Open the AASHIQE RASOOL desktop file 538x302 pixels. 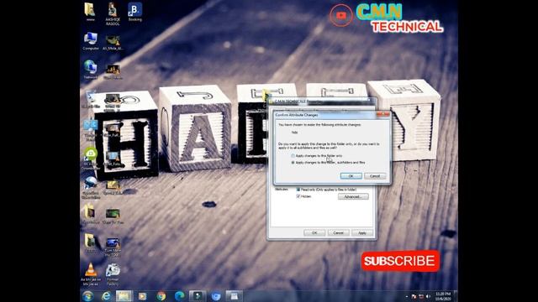click(113, 13)
